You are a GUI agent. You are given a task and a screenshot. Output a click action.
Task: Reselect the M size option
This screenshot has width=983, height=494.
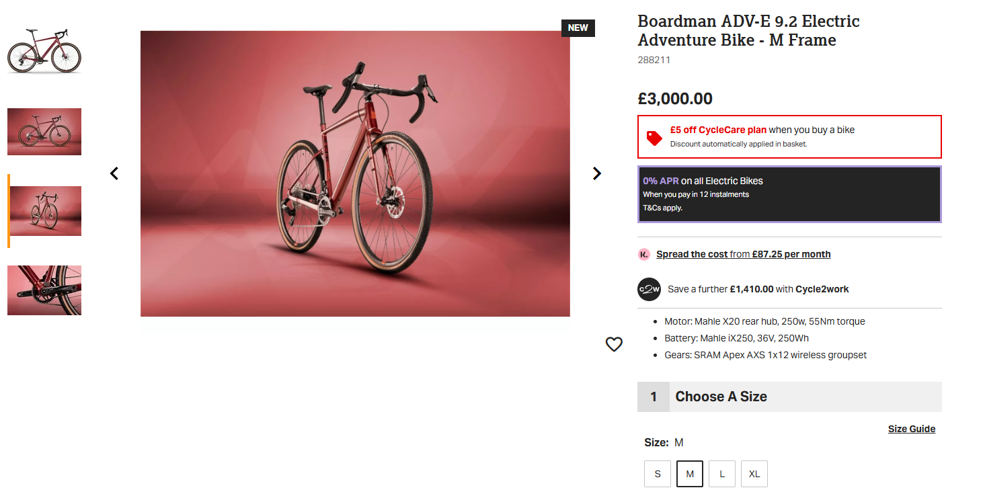[689, 473]
